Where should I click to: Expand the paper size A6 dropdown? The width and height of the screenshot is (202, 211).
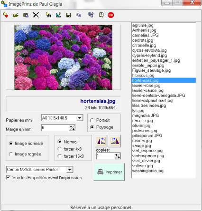click(80, 118)
